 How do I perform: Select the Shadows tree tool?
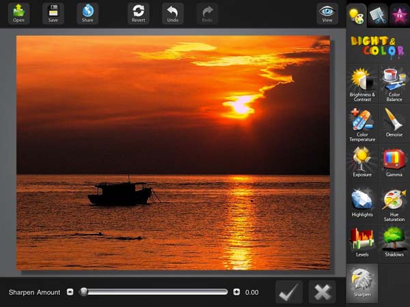point(394,242)
